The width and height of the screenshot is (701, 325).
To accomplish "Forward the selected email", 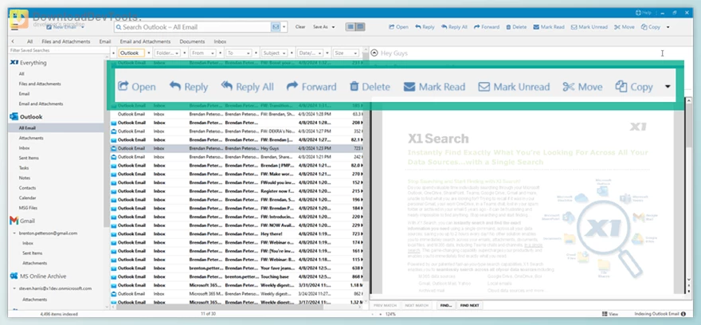I will (487, 27).
